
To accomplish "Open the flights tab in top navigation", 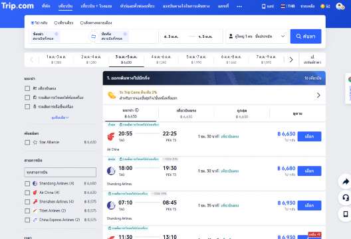I will 65,6.
